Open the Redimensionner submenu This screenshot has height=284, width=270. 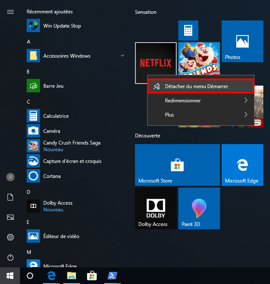pos(201,101)
